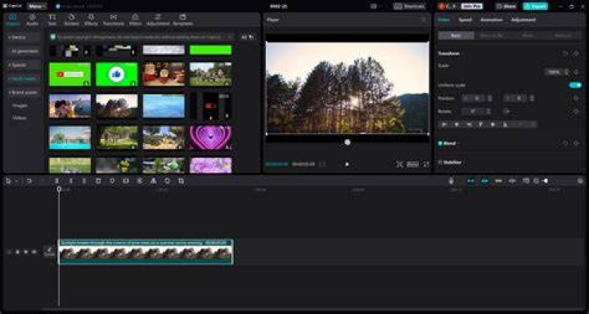Open the Stickers tab
589x314 pixels.
point(71,20)
